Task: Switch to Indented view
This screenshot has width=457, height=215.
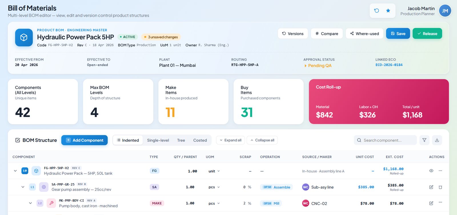Action: [x=128, y=140]
